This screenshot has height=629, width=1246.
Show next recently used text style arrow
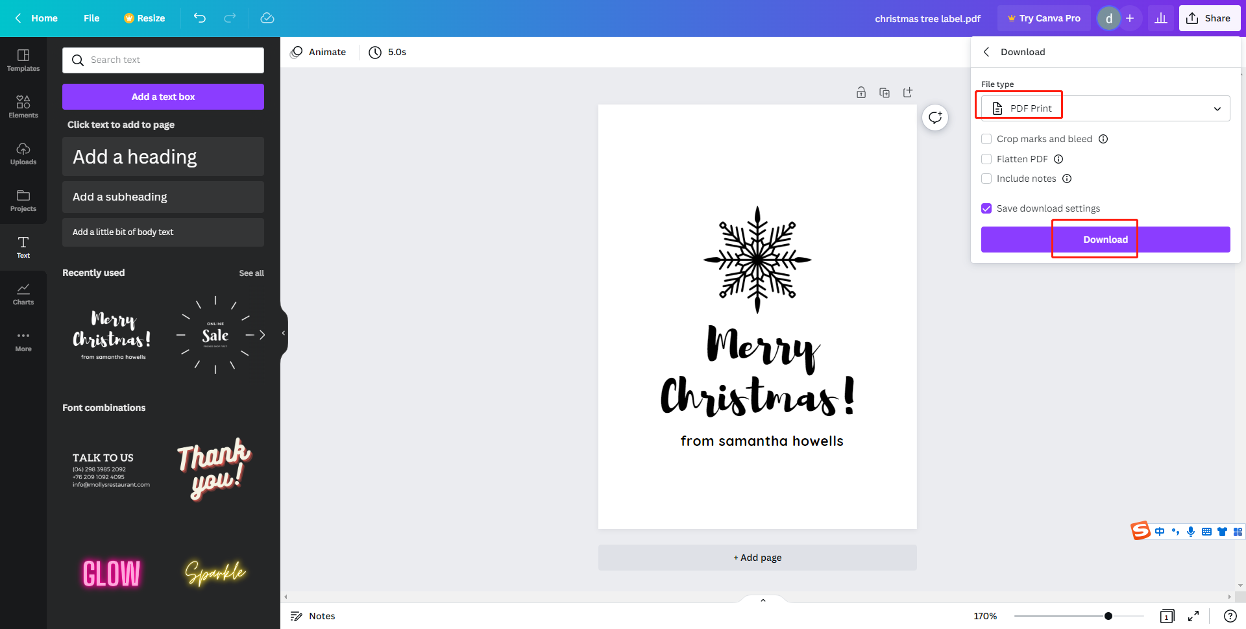pyautogui.click(x=262, y=335)
